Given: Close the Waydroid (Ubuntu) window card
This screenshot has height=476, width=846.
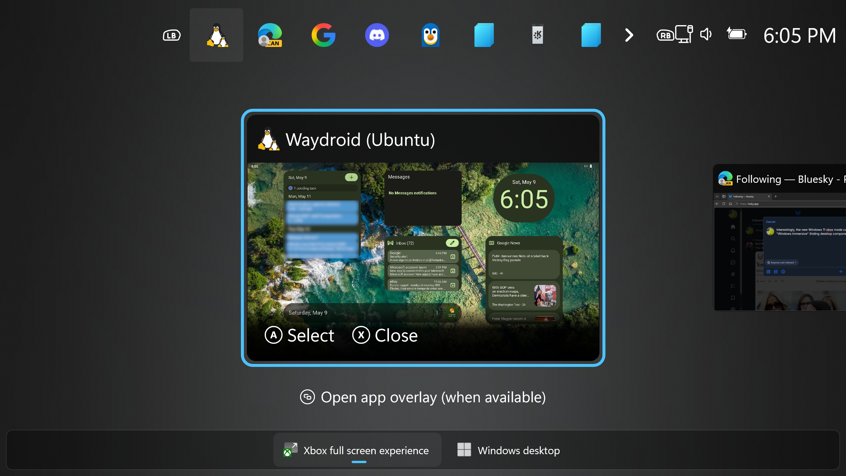Looking at the screenshot, I should coord(385,335).
